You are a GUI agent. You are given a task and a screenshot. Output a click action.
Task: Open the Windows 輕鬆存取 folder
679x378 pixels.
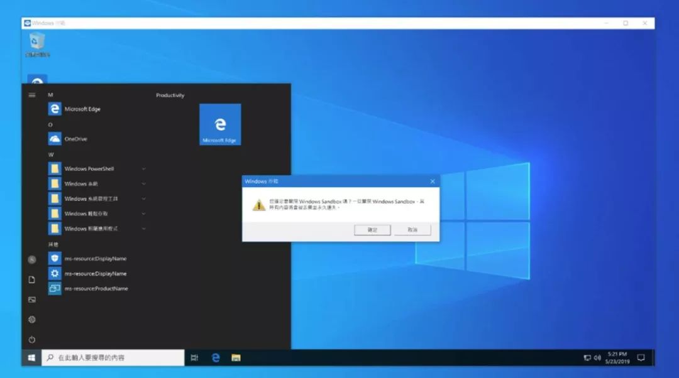tap(96, 213)
